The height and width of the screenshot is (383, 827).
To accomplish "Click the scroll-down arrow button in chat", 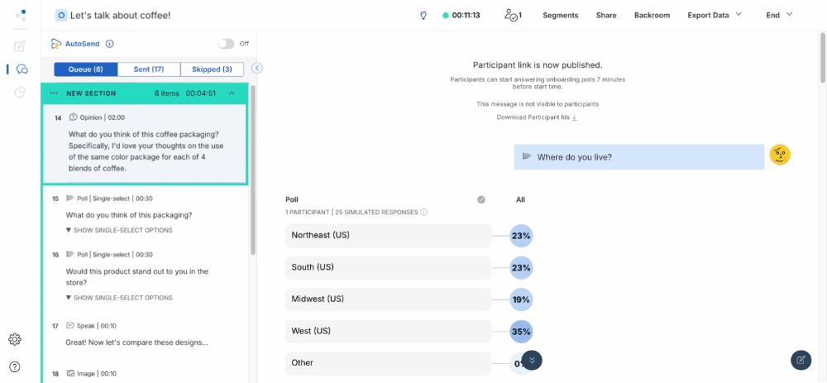I will (x=532, y=360).
